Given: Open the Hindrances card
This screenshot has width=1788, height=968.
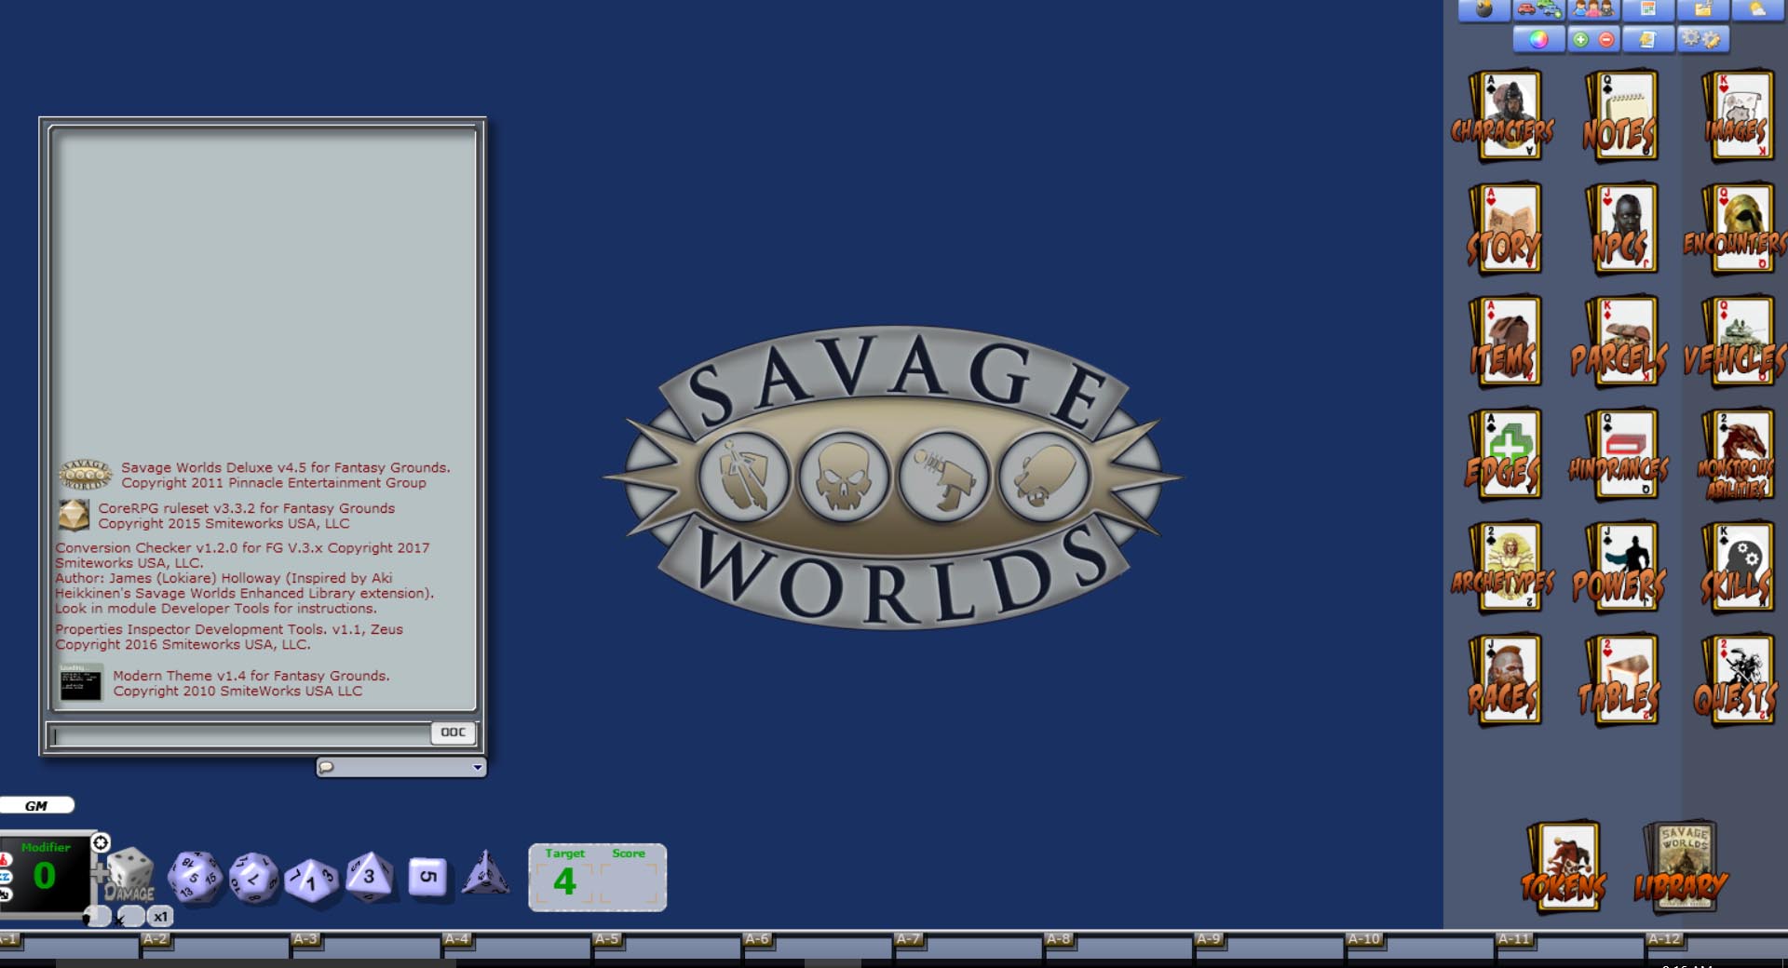Looking at the screenshot, I should (x=1620, y=454).
